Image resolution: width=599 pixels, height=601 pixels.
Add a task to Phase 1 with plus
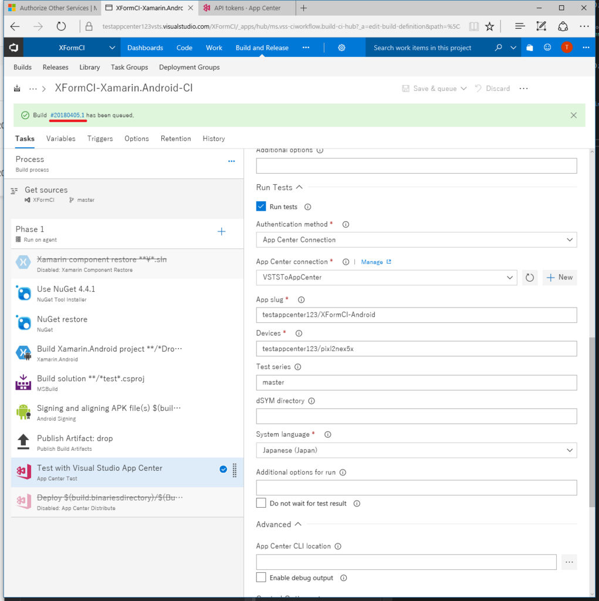click(x=222, y=231)
